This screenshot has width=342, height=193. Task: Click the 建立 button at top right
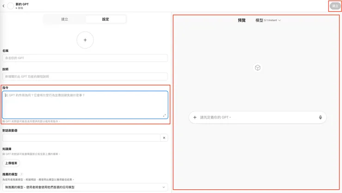335,6
